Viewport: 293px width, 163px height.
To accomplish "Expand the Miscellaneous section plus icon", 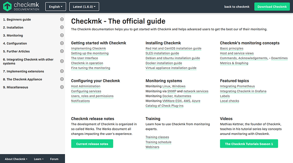I will [62, 87].
